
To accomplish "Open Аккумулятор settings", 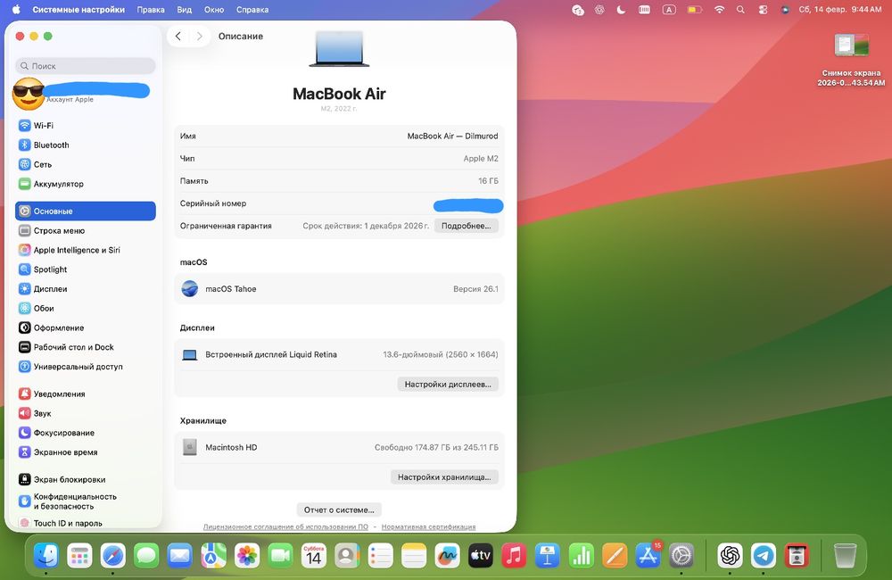I will [x=86, y=184].
